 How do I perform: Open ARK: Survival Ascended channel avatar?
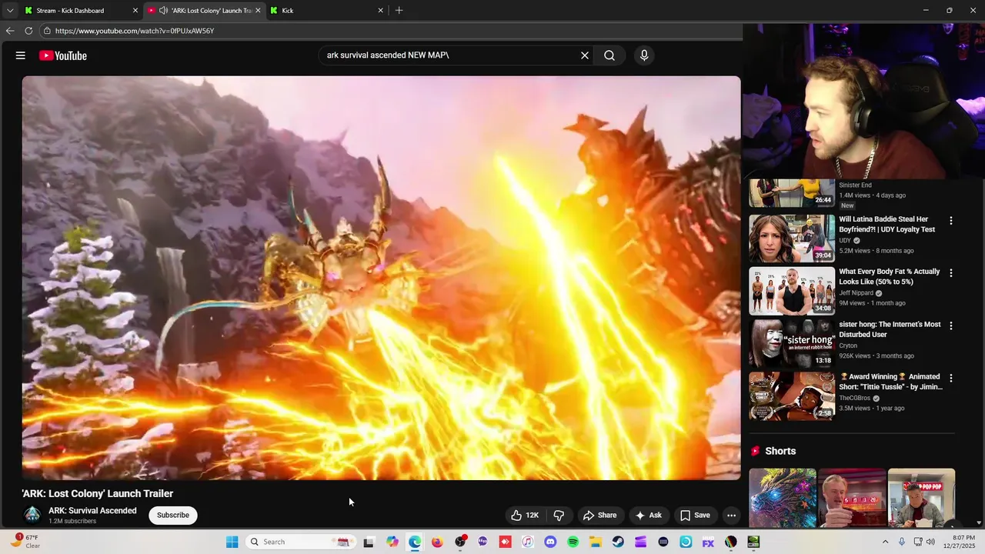point(32,515)
